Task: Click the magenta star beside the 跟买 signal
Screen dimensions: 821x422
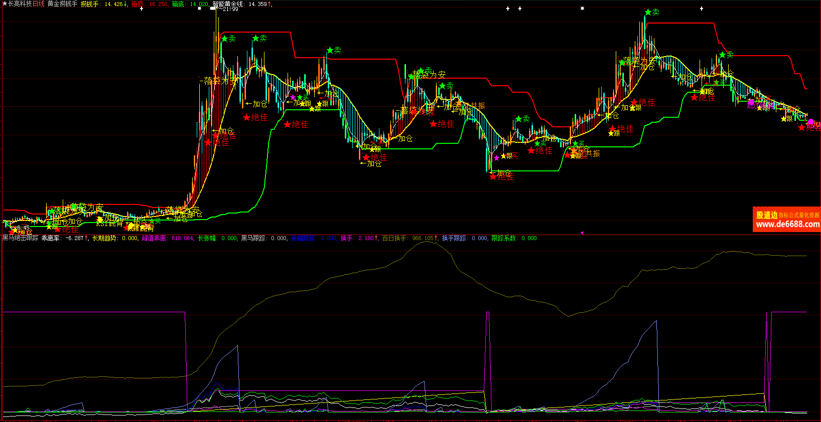Action: click(496, 158)
